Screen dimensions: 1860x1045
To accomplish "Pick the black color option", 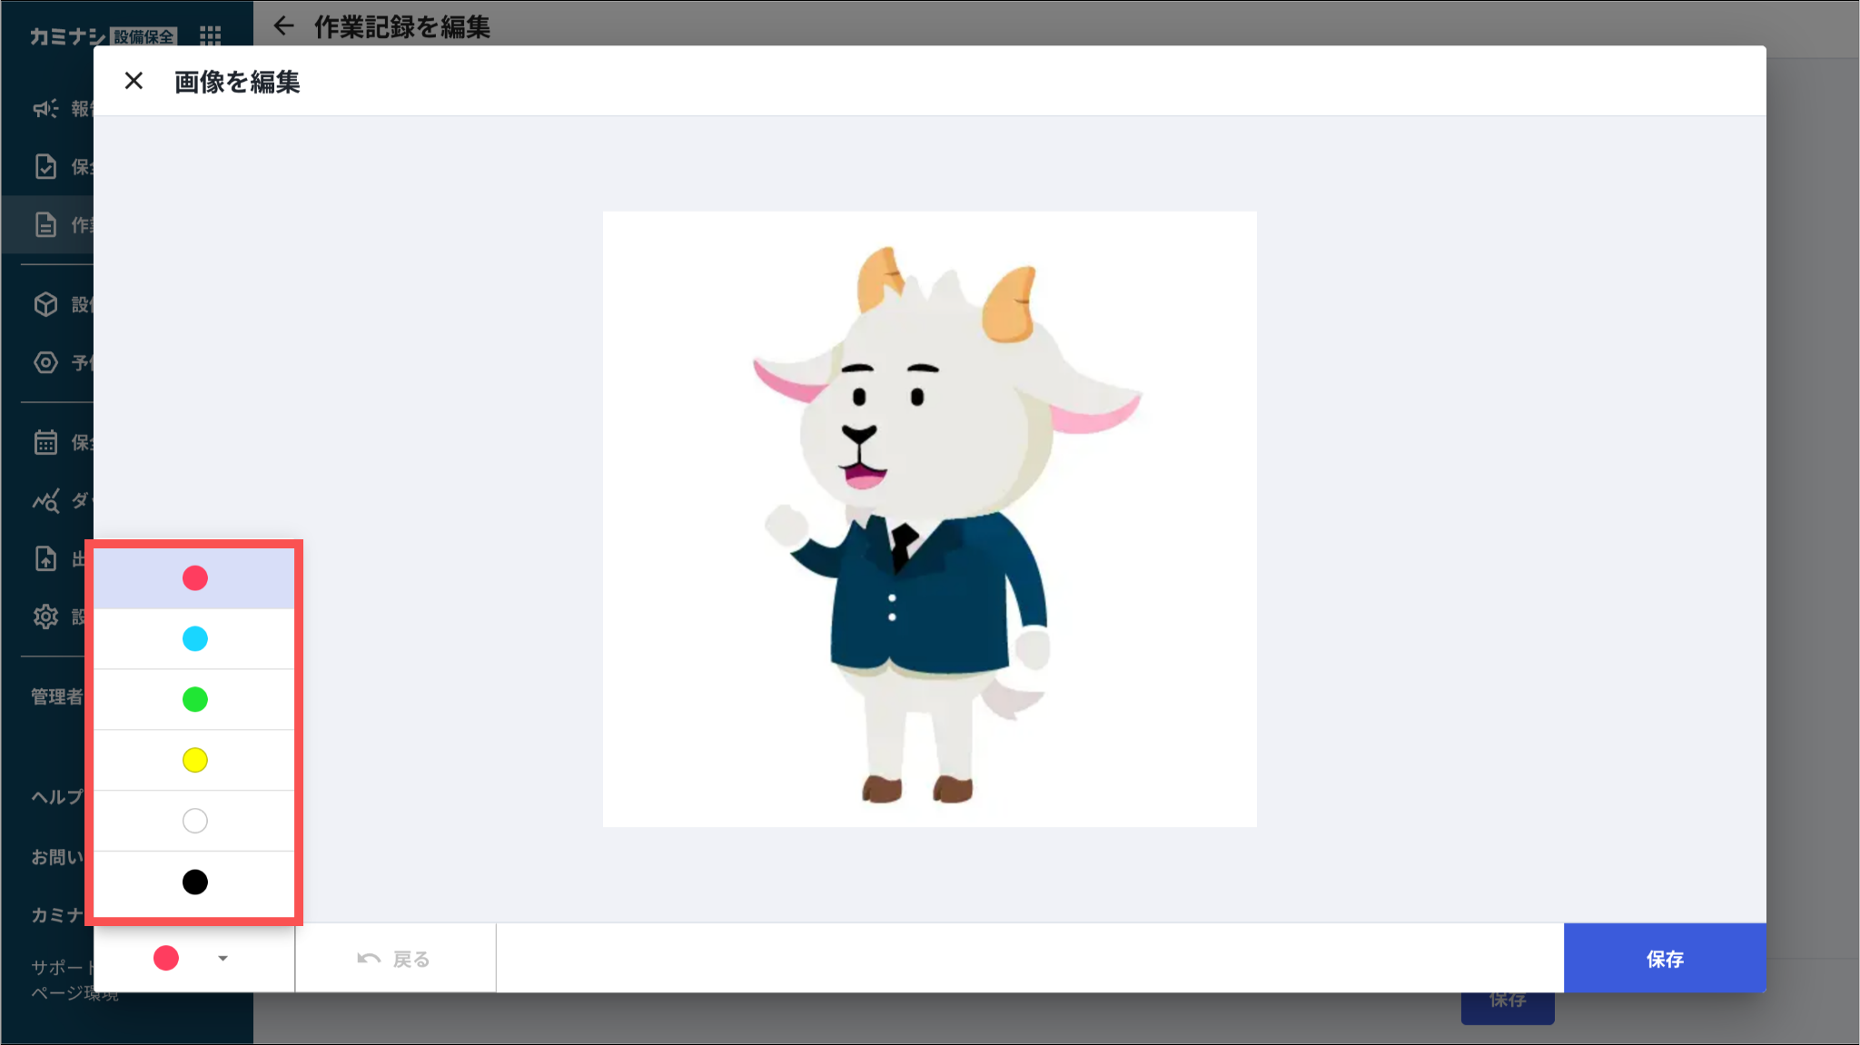I will click(194, 882).
